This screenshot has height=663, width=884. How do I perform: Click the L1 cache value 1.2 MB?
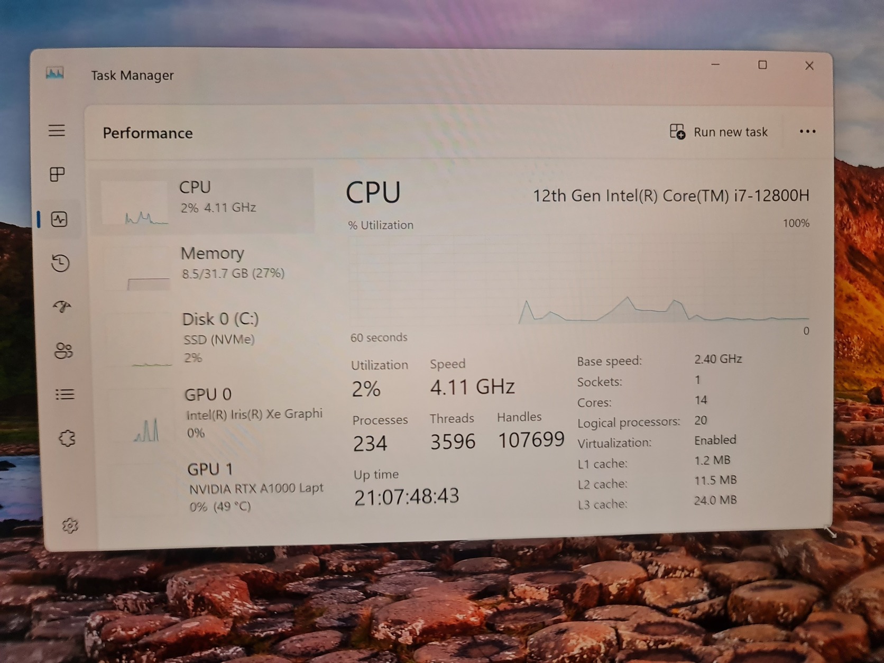(x=712, y=460)
